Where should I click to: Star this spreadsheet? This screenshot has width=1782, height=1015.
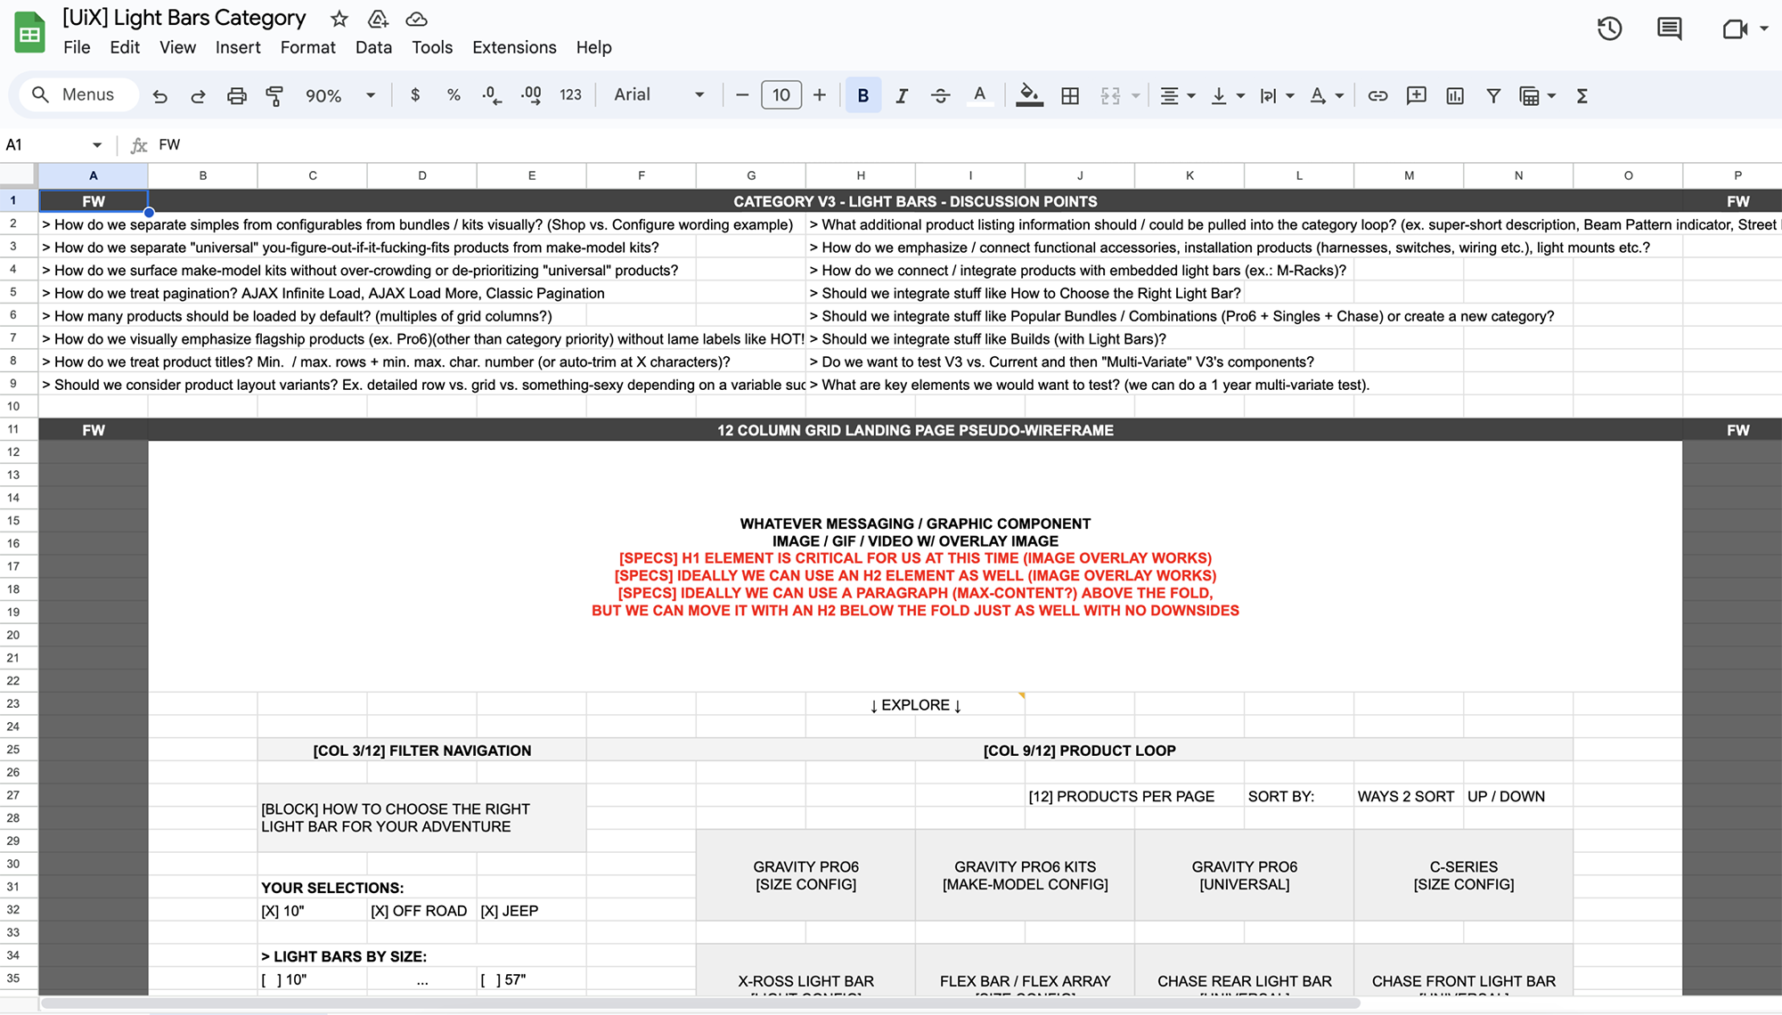339,19
